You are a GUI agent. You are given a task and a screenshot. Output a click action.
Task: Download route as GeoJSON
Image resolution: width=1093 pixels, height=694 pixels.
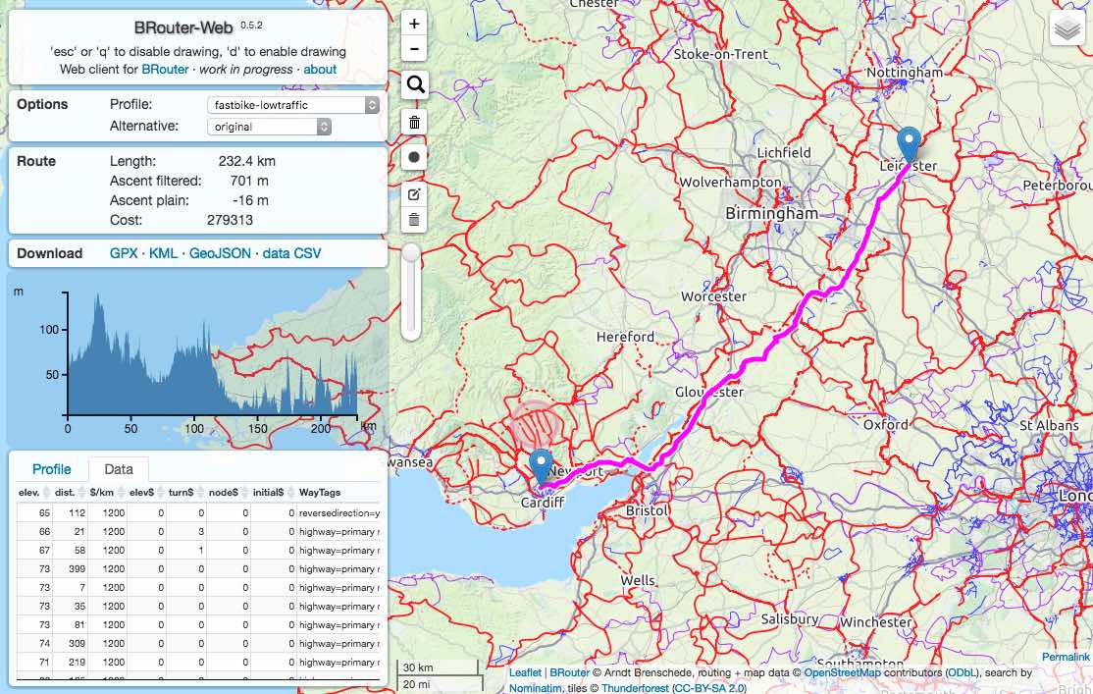point(222,253)
